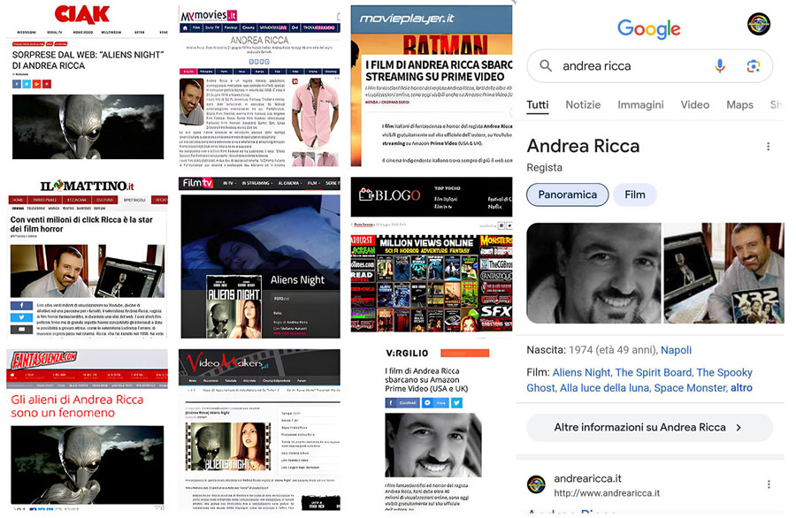Viewport: 796px width, 518px height.
Task: Open the colour photo with laptop in knowledge panel
Action: 723,273
